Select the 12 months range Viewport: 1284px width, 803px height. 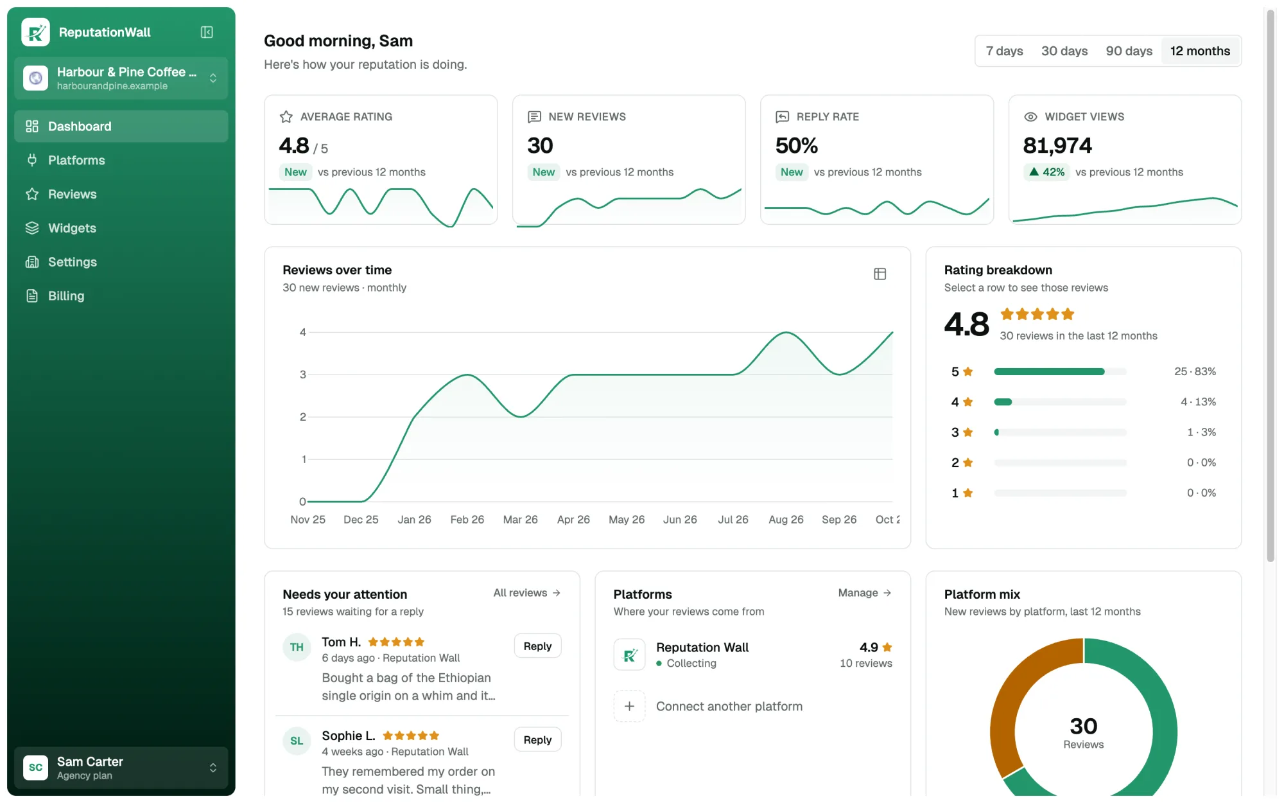point(1200,51)
